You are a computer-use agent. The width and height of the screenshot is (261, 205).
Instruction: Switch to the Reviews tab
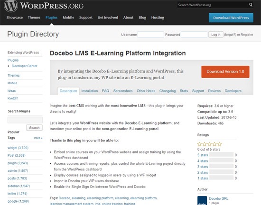214,91
